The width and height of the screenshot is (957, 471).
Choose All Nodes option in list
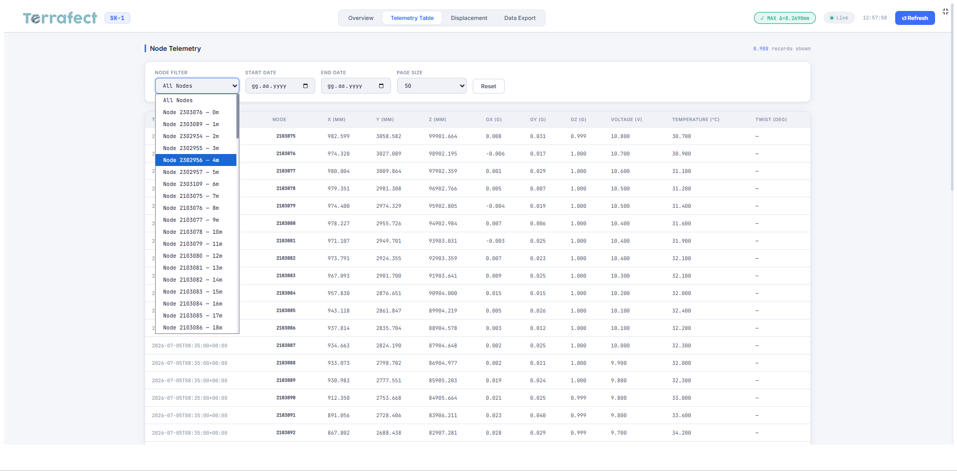(195, 100)
